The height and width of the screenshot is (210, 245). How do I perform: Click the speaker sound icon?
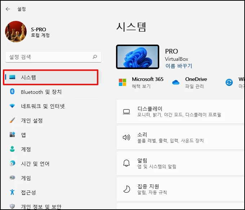coord(126,137)
